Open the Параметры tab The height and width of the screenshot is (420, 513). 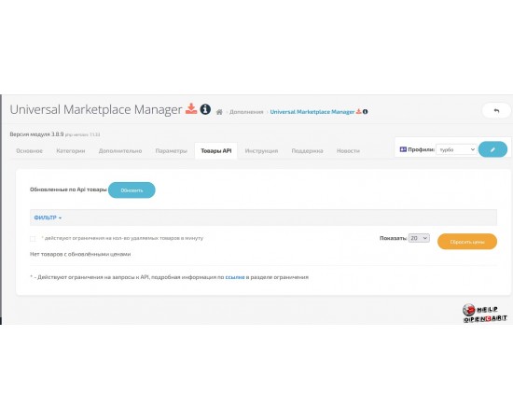[171, 151]
